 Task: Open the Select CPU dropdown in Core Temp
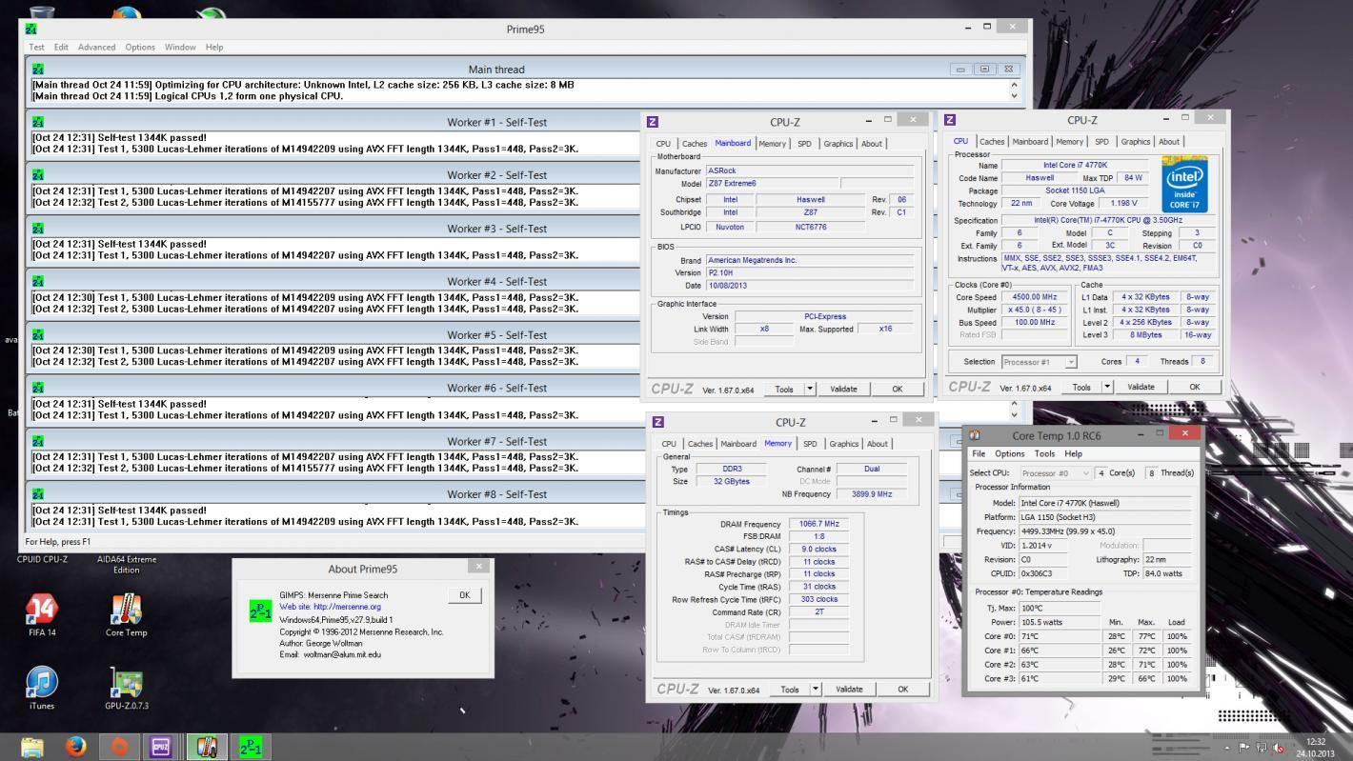[1055, 473]
